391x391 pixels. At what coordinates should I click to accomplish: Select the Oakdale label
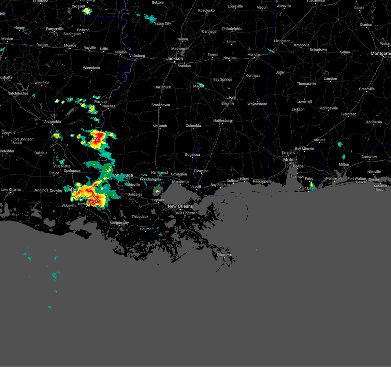[41, 153]
